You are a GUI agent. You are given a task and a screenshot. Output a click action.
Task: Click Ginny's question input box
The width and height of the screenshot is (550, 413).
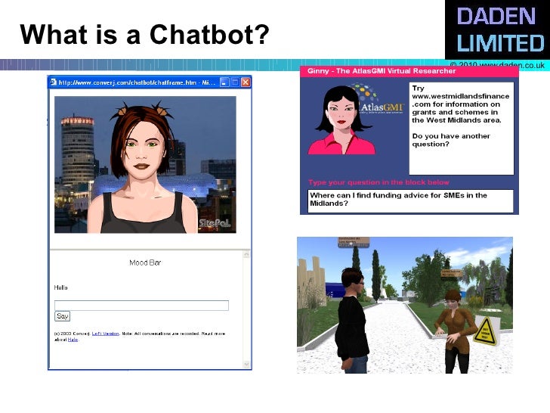click(x=410, y=201)
